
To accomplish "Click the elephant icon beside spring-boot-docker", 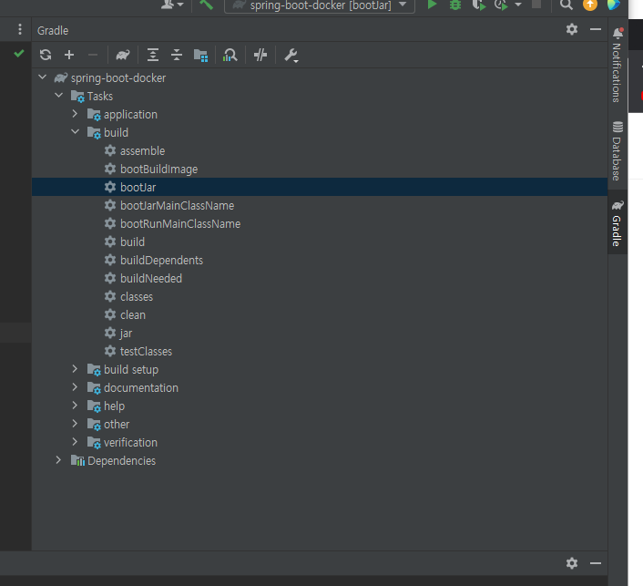I will 61,77.
